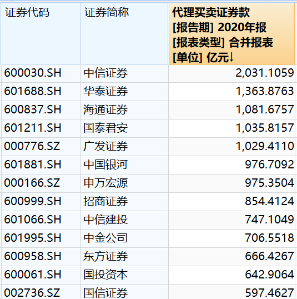The image size is (297, 299).
Task: Select value 1,081.6757
Action: tap(231, 110)
